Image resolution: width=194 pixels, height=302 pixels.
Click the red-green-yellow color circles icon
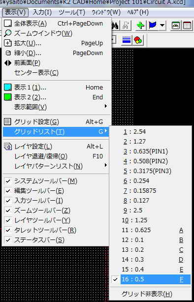(x=138, y=40)
